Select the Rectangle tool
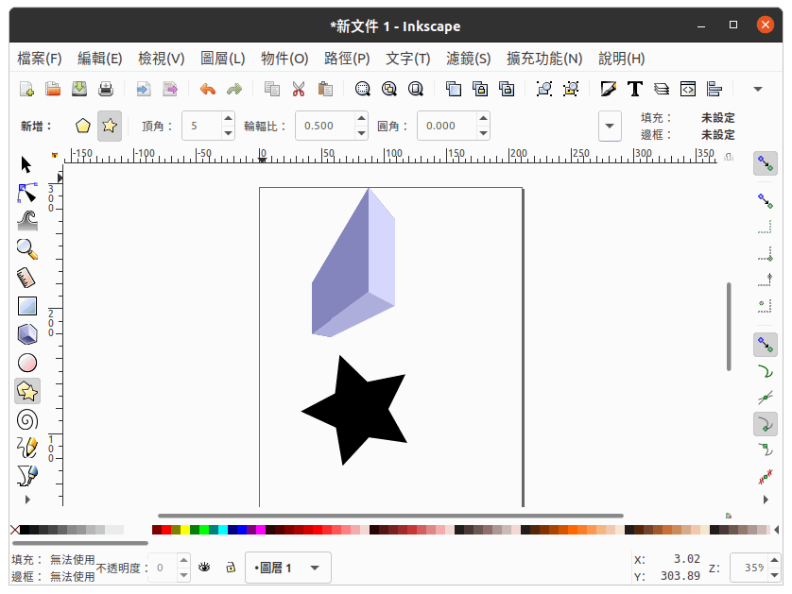 click(x=27, y=306)
